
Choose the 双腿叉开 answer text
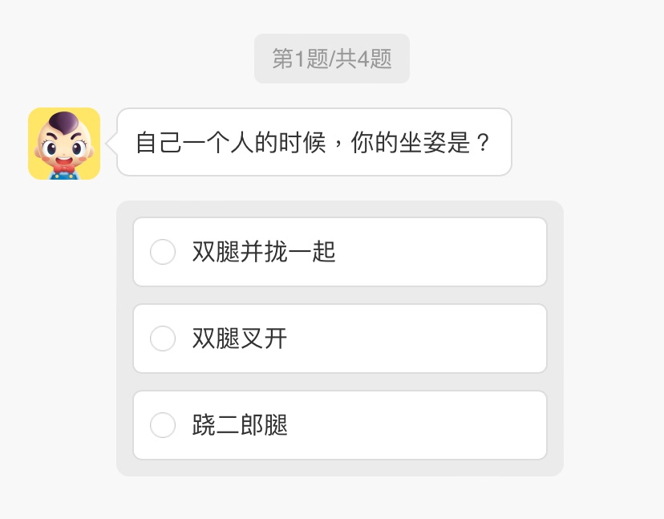point(240,339)
